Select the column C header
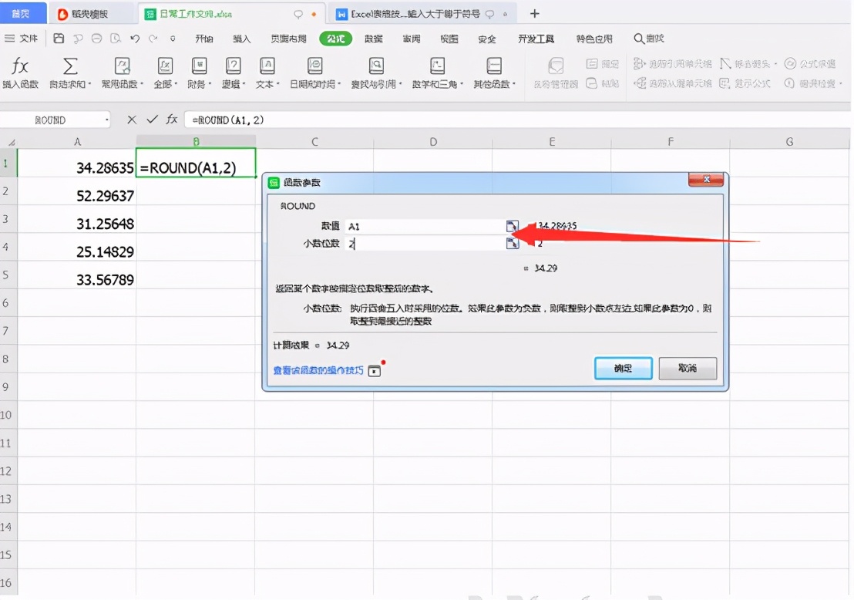This screenshot has height=600, width=854. click(x=314, y=142)
